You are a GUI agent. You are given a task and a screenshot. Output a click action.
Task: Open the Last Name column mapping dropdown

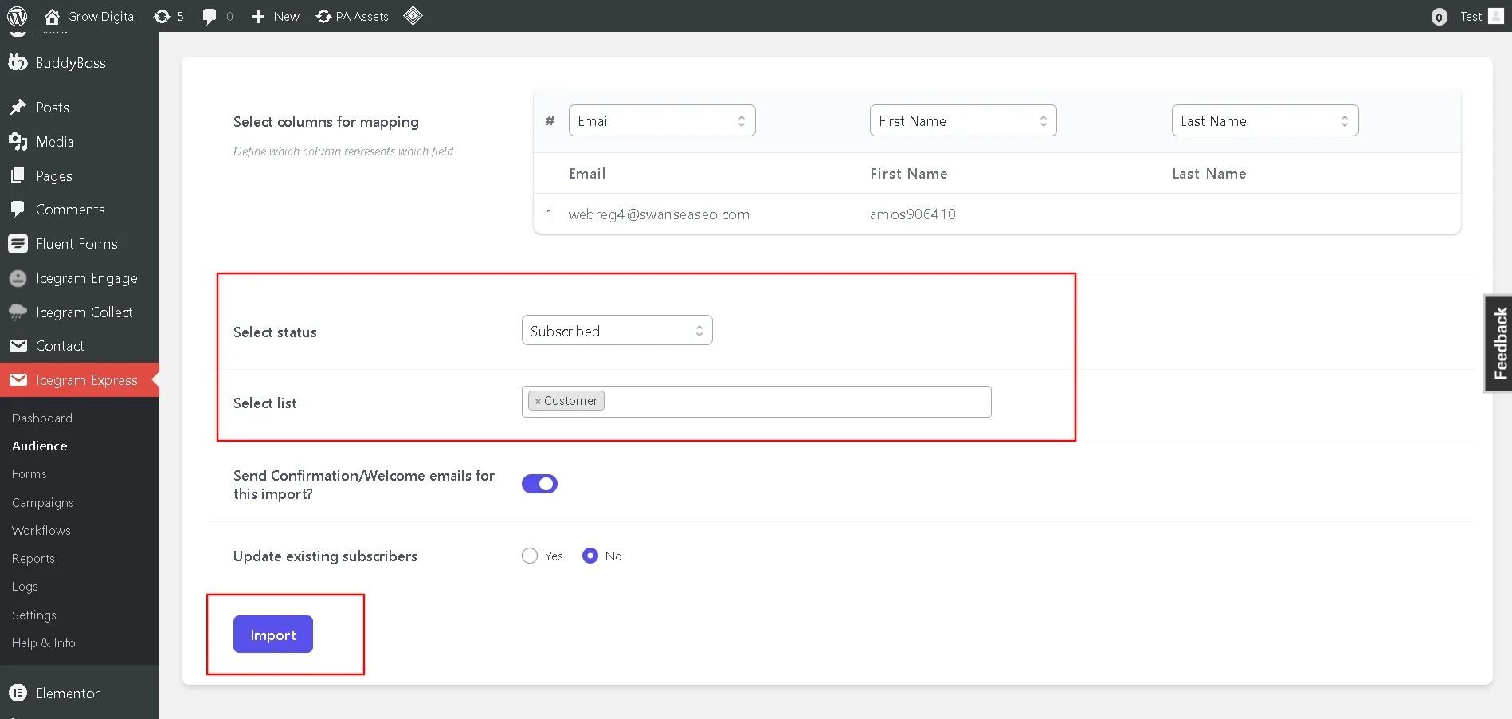tap(1265, 120)
